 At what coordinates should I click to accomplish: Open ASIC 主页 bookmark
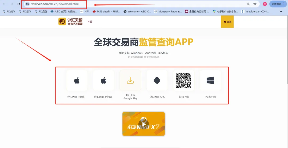tap(64, 11)
